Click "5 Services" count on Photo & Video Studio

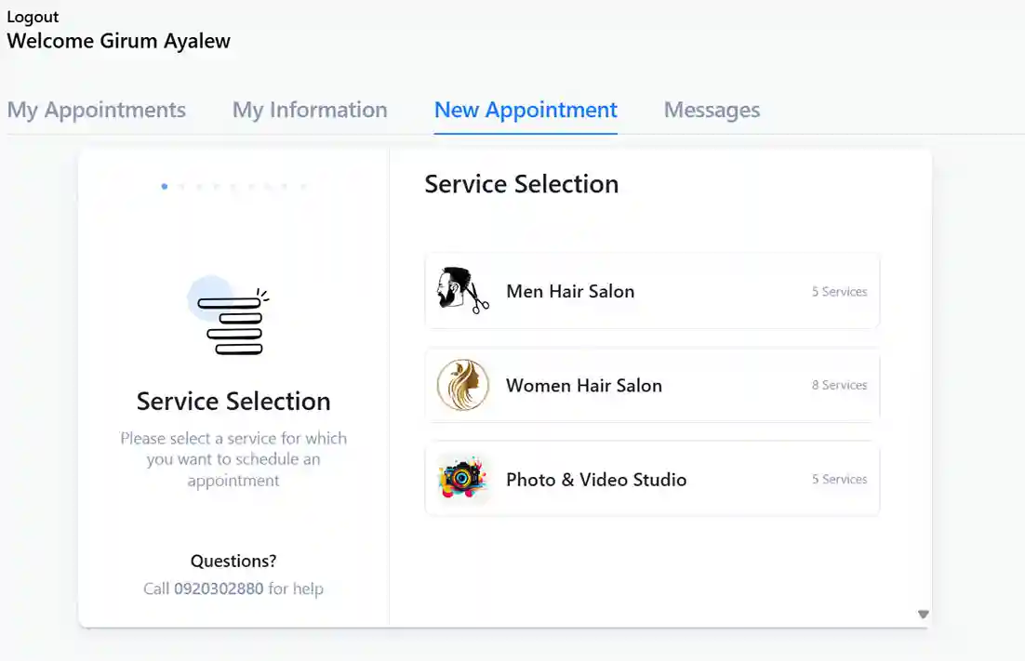tap(839, 479)
